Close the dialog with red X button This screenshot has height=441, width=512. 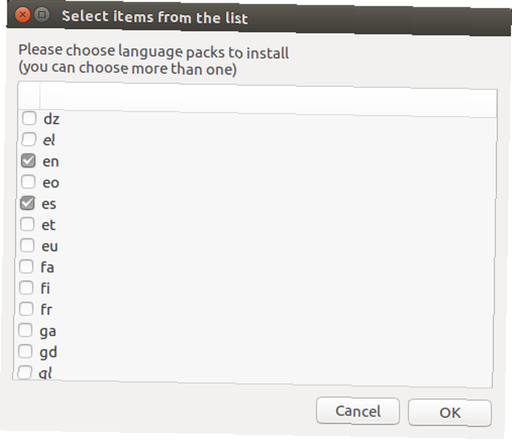(x=23, y=14)
